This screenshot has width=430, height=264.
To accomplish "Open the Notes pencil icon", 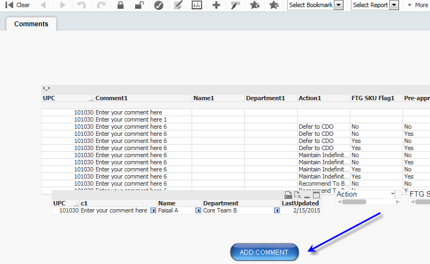I will click(178, 5).
